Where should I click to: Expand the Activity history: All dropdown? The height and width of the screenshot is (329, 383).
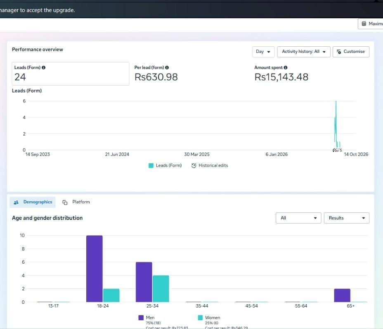tap(304, 52)
